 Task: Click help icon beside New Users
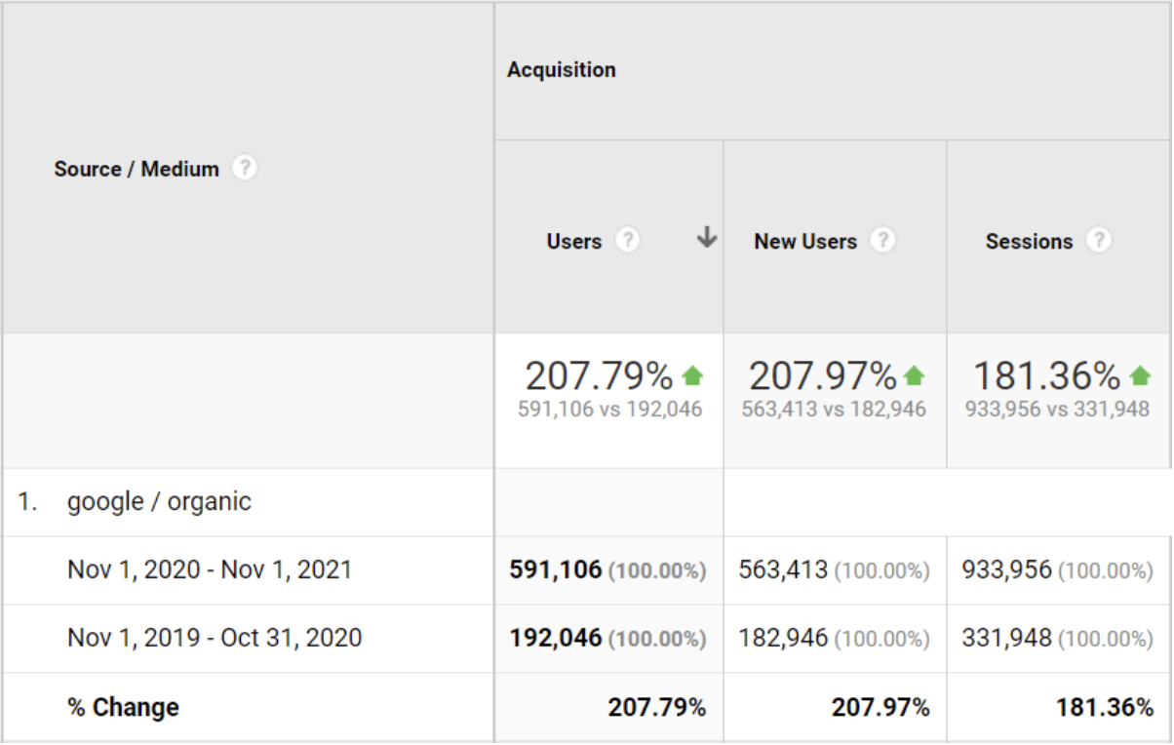click(x=882, y=241)
